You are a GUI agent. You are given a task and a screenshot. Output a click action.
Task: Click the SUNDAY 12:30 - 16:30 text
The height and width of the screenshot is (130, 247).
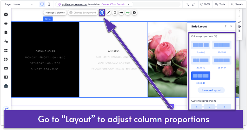click(x=45, y=69)
